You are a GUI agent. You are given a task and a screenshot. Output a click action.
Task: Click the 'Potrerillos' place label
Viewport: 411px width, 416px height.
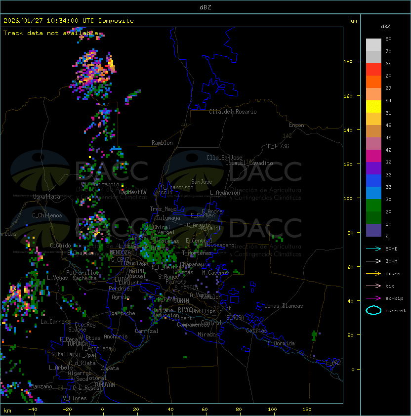tap(82, 272)
